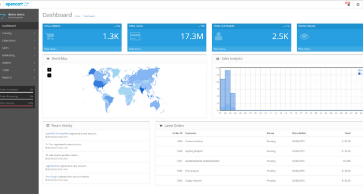The width and height of the screenshot is (363, 194).
Task: Click the Rishi Singh activity link
Action: coord(51,177)
